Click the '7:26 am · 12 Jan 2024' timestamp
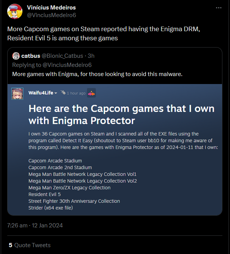Image resolution: width=230 pixels, height=254 pixels. [x=35, y=225]
